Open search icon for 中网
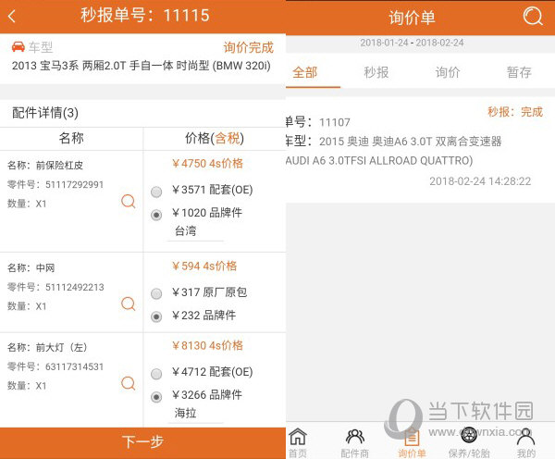The image size is (555, 459). click(129, 304)
